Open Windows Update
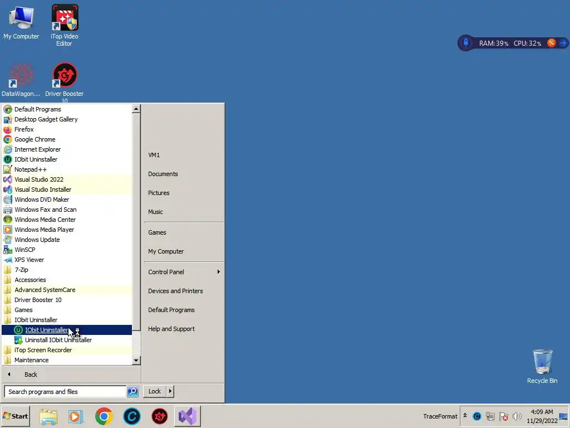This screenshot has width=570, height=428. coord(67,240)
